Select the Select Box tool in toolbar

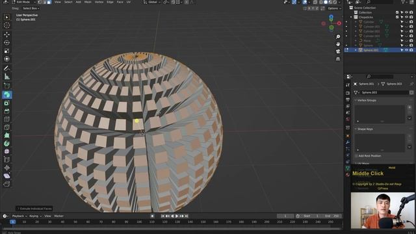pyautogui.click(x=7, y=18)
